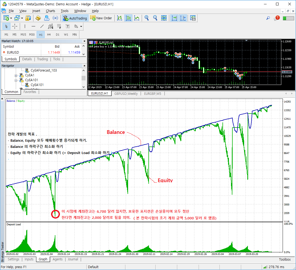Open Navigator Favorites tab
The width and height of the screenshot is (296, 270).
pos(30,92)
